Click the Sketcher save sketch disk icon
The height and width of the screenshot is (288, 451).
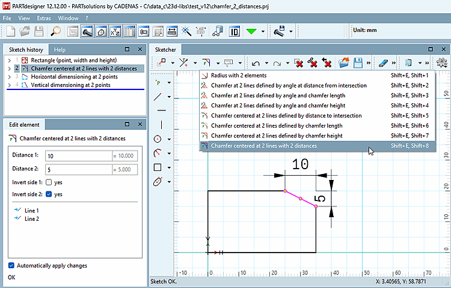pyautogui.click(x=358, y=63)
